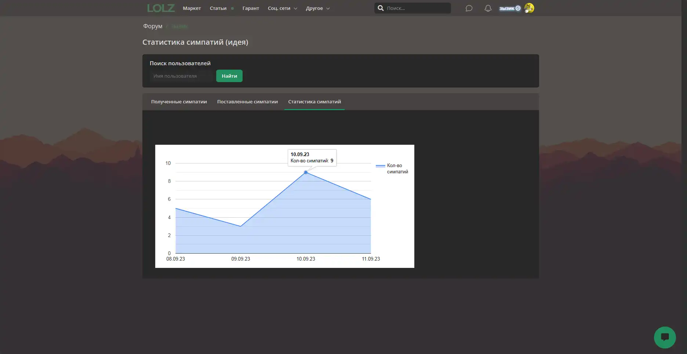Click the verified badge beside the username

click(518, 8)
